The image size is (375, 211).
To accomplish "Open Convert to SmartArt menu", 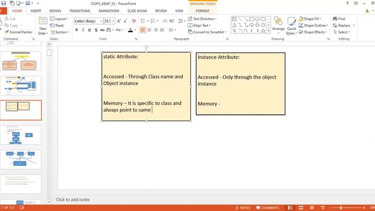I will pos(207,32).
